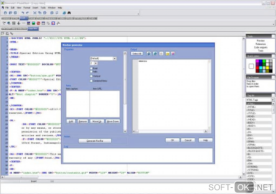Click the dialog's copy output icon
The height and width of the screenshot is (194, 276).
tap(149, 54)
